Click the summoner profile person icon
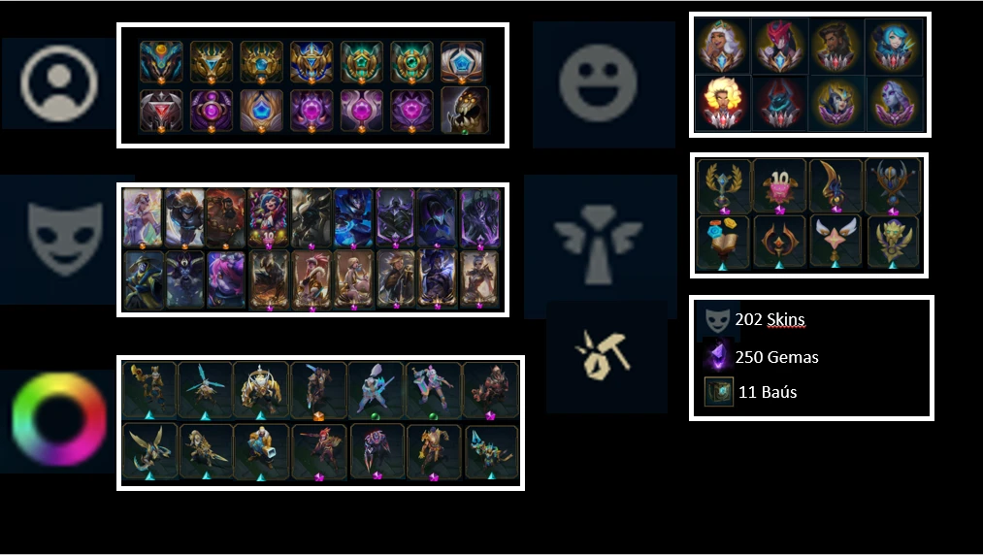The width and height of the screenshot is (983, 555). (x=59, y=82)
